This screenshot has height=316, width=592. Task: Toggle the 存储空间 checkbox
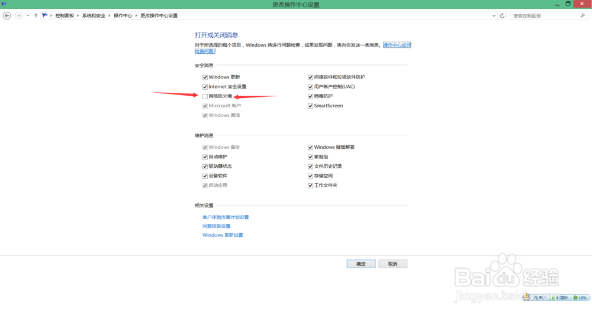tap(310, 176)
